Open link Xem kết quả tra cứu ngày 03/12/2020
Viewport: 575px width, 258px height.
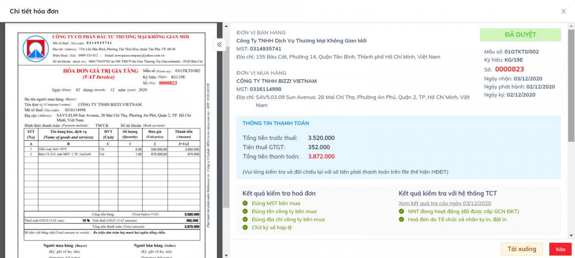(445, 203)
